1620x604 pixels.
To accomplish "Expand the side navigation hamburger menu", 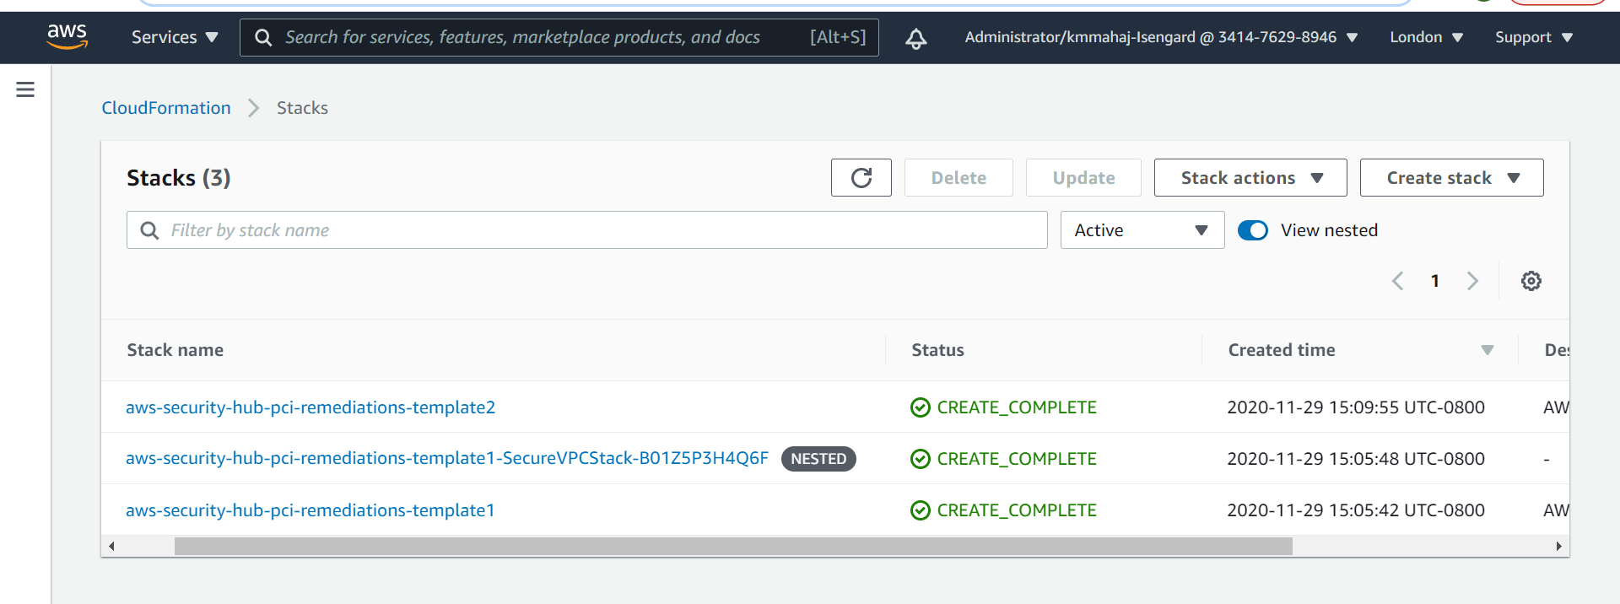I will pyautogui.click(x=25, y=89).
